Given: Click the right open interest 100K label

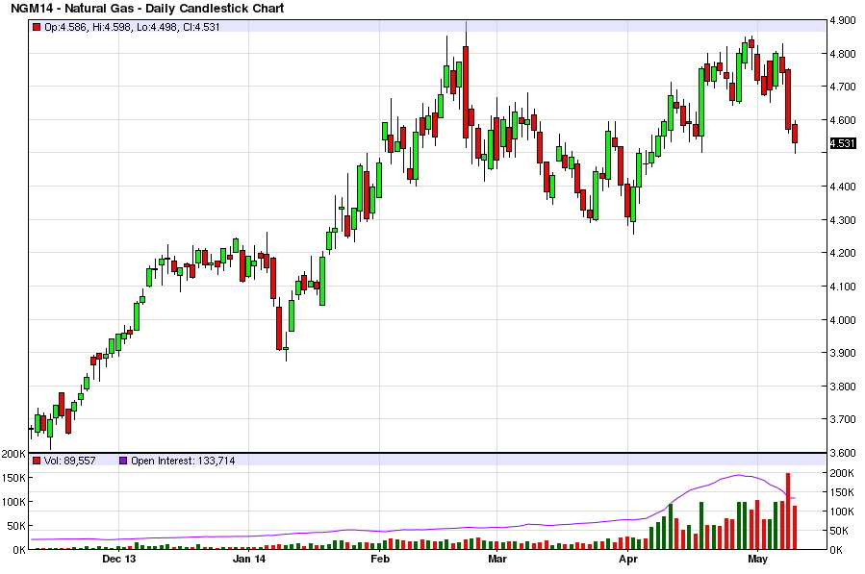Looking at the screenshot, I should (x=842, y=512).
